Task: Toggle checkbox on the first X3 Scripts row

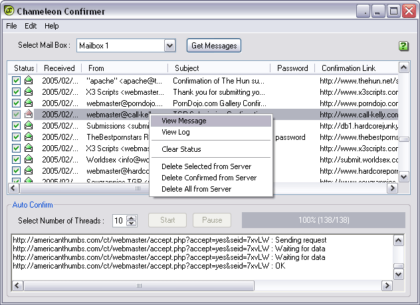Action: click(17, 92)
